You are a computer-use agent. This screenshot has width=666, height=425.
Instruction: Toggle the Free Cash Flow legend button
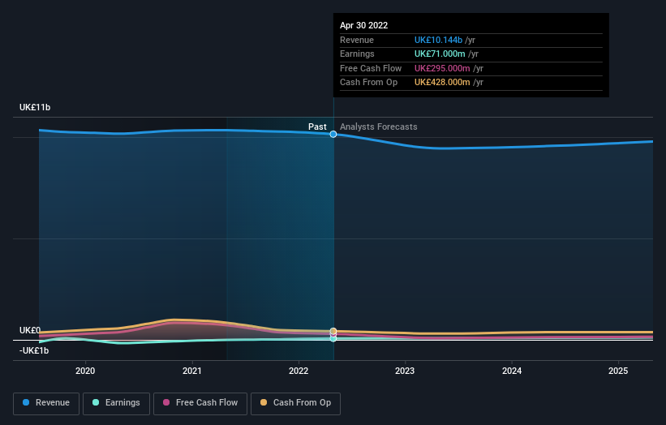click(200, 403)
